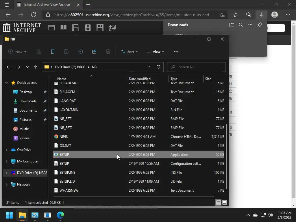The image size is (296, 222).
Task: Select Documents in the navigation pane
Action: pos(28,110)
